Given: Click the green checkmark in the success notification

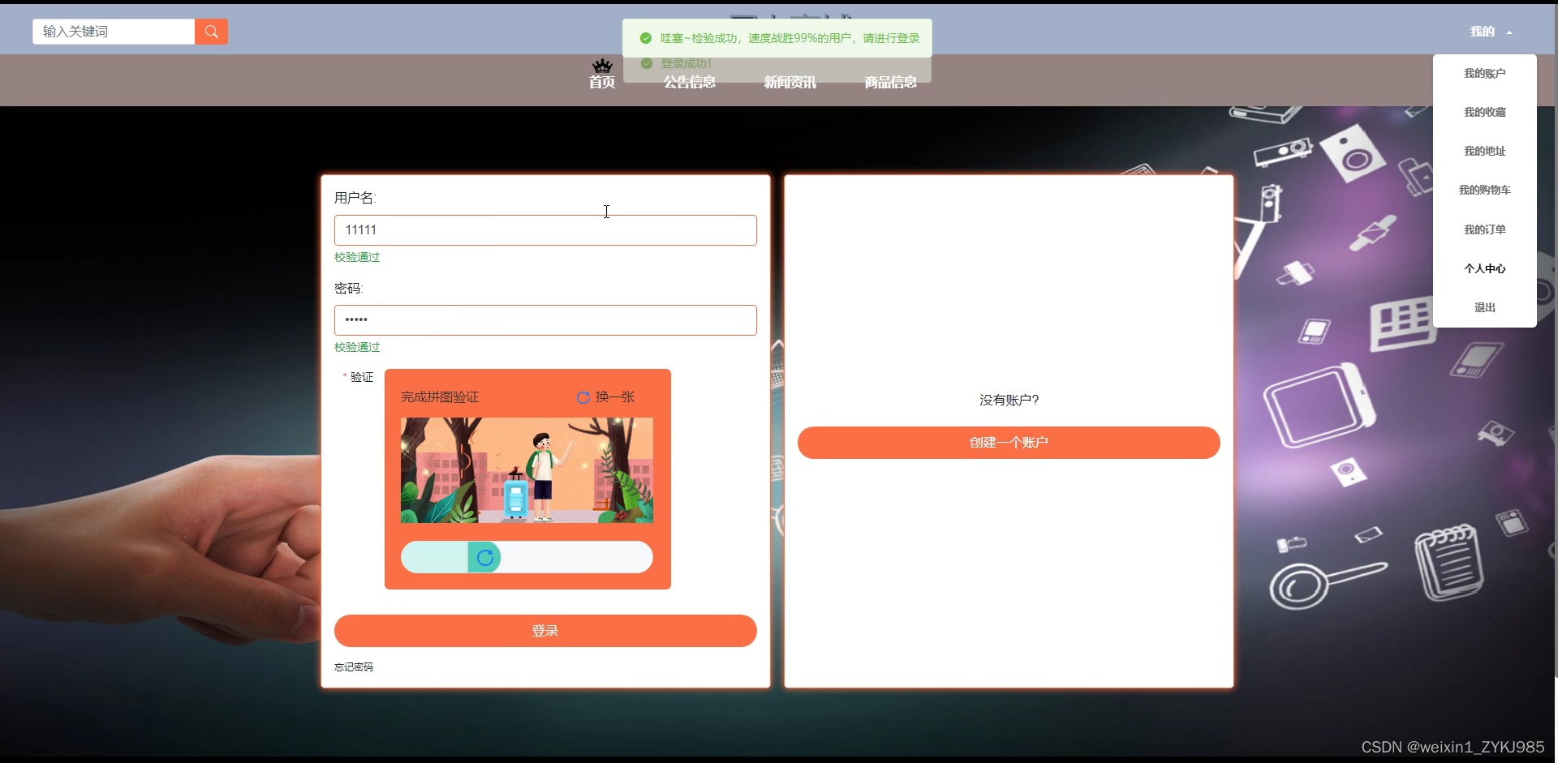Looking at the screenshot, I should [x=646, y=37].
